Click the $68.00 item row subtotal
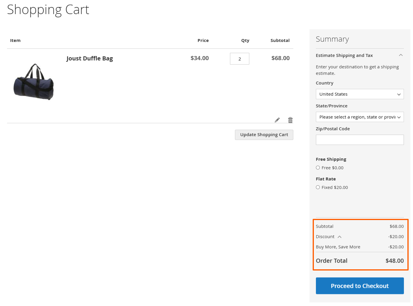The height and width of the screenshot is (306, 413). point(280,58)
